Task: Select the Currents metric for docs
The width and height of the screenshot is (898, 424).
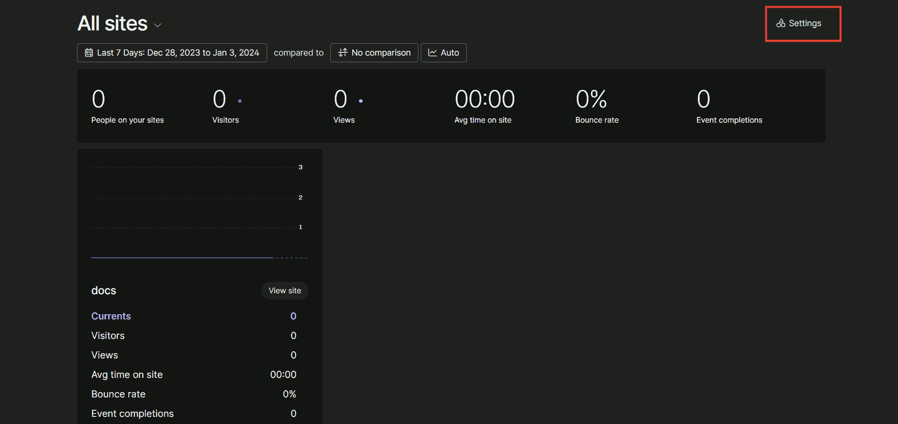Action: click(x=111, y=316)
